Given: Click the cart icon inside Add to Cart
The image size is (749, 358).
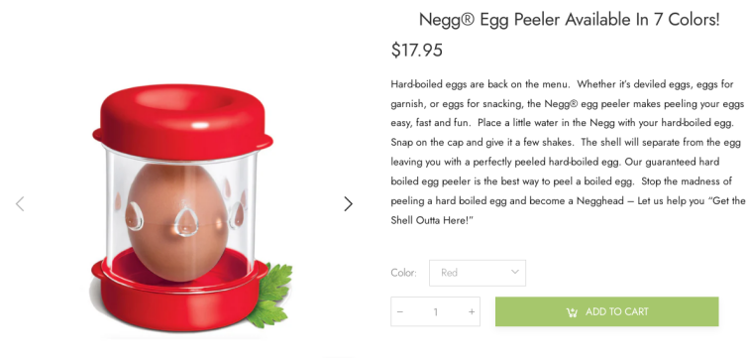Looking at the screenshot, I should (x=572, y=312).
